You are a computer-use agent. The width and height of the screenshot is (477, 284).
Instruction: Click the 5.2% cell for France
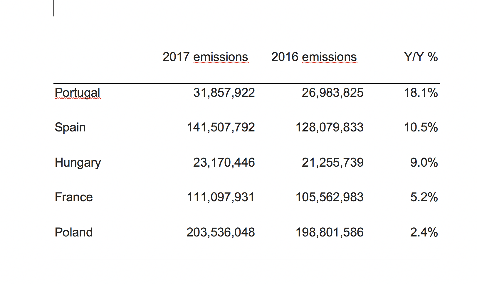(424, 197)
